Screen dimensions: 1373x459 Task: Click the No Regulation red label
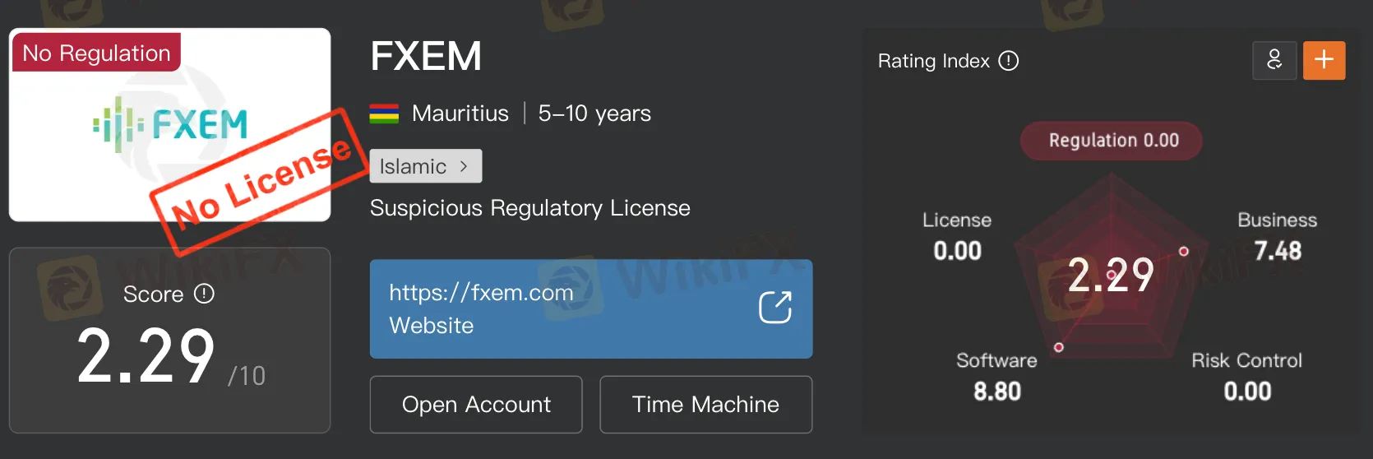coord(96,53)
